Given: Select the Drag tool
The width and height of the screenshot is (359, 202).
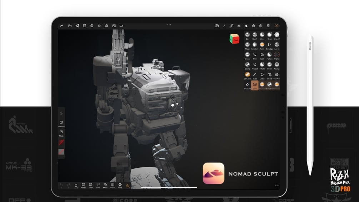Looking at the screenshot, I should 269,36.
